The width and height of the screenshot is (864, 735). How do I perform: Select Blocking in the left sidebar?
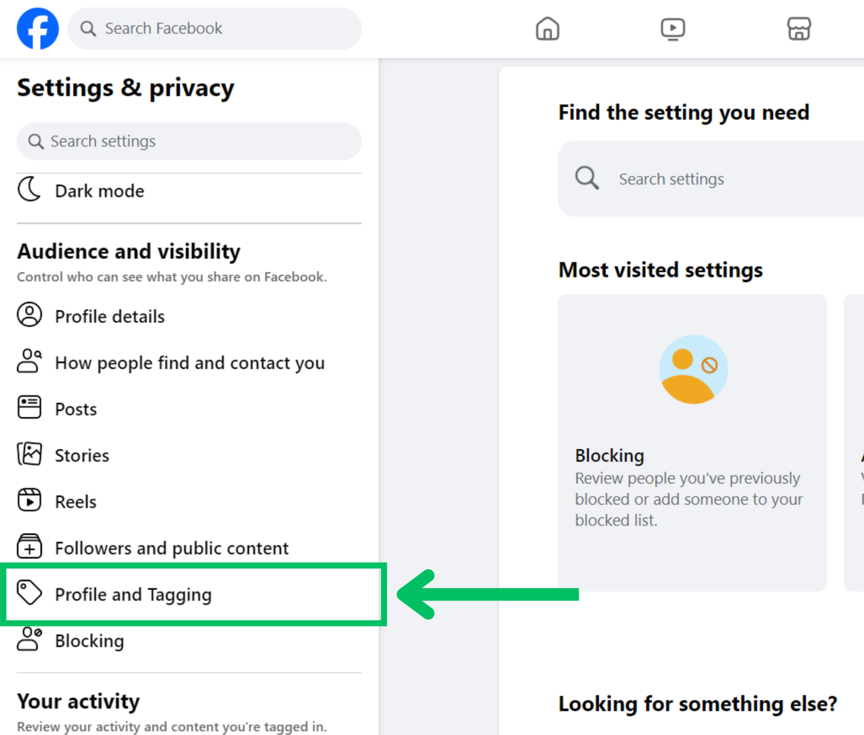pos(89,641)
